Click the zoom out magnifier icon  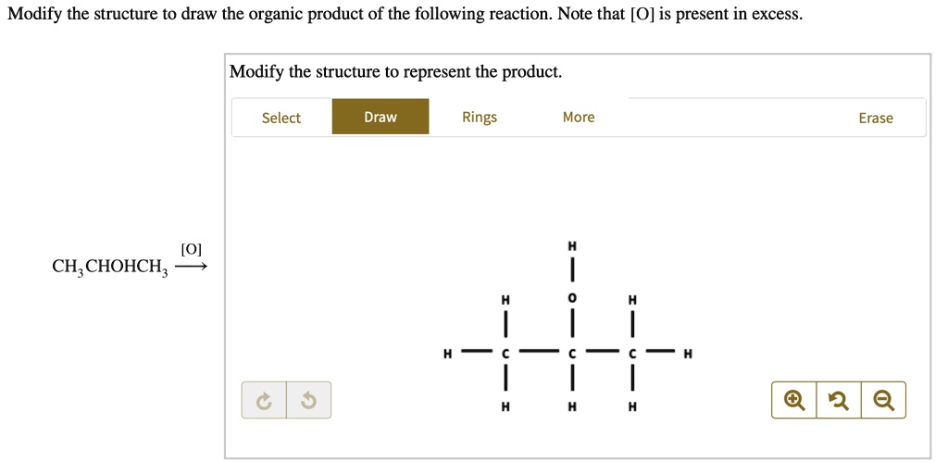click(x=883, y=400)
